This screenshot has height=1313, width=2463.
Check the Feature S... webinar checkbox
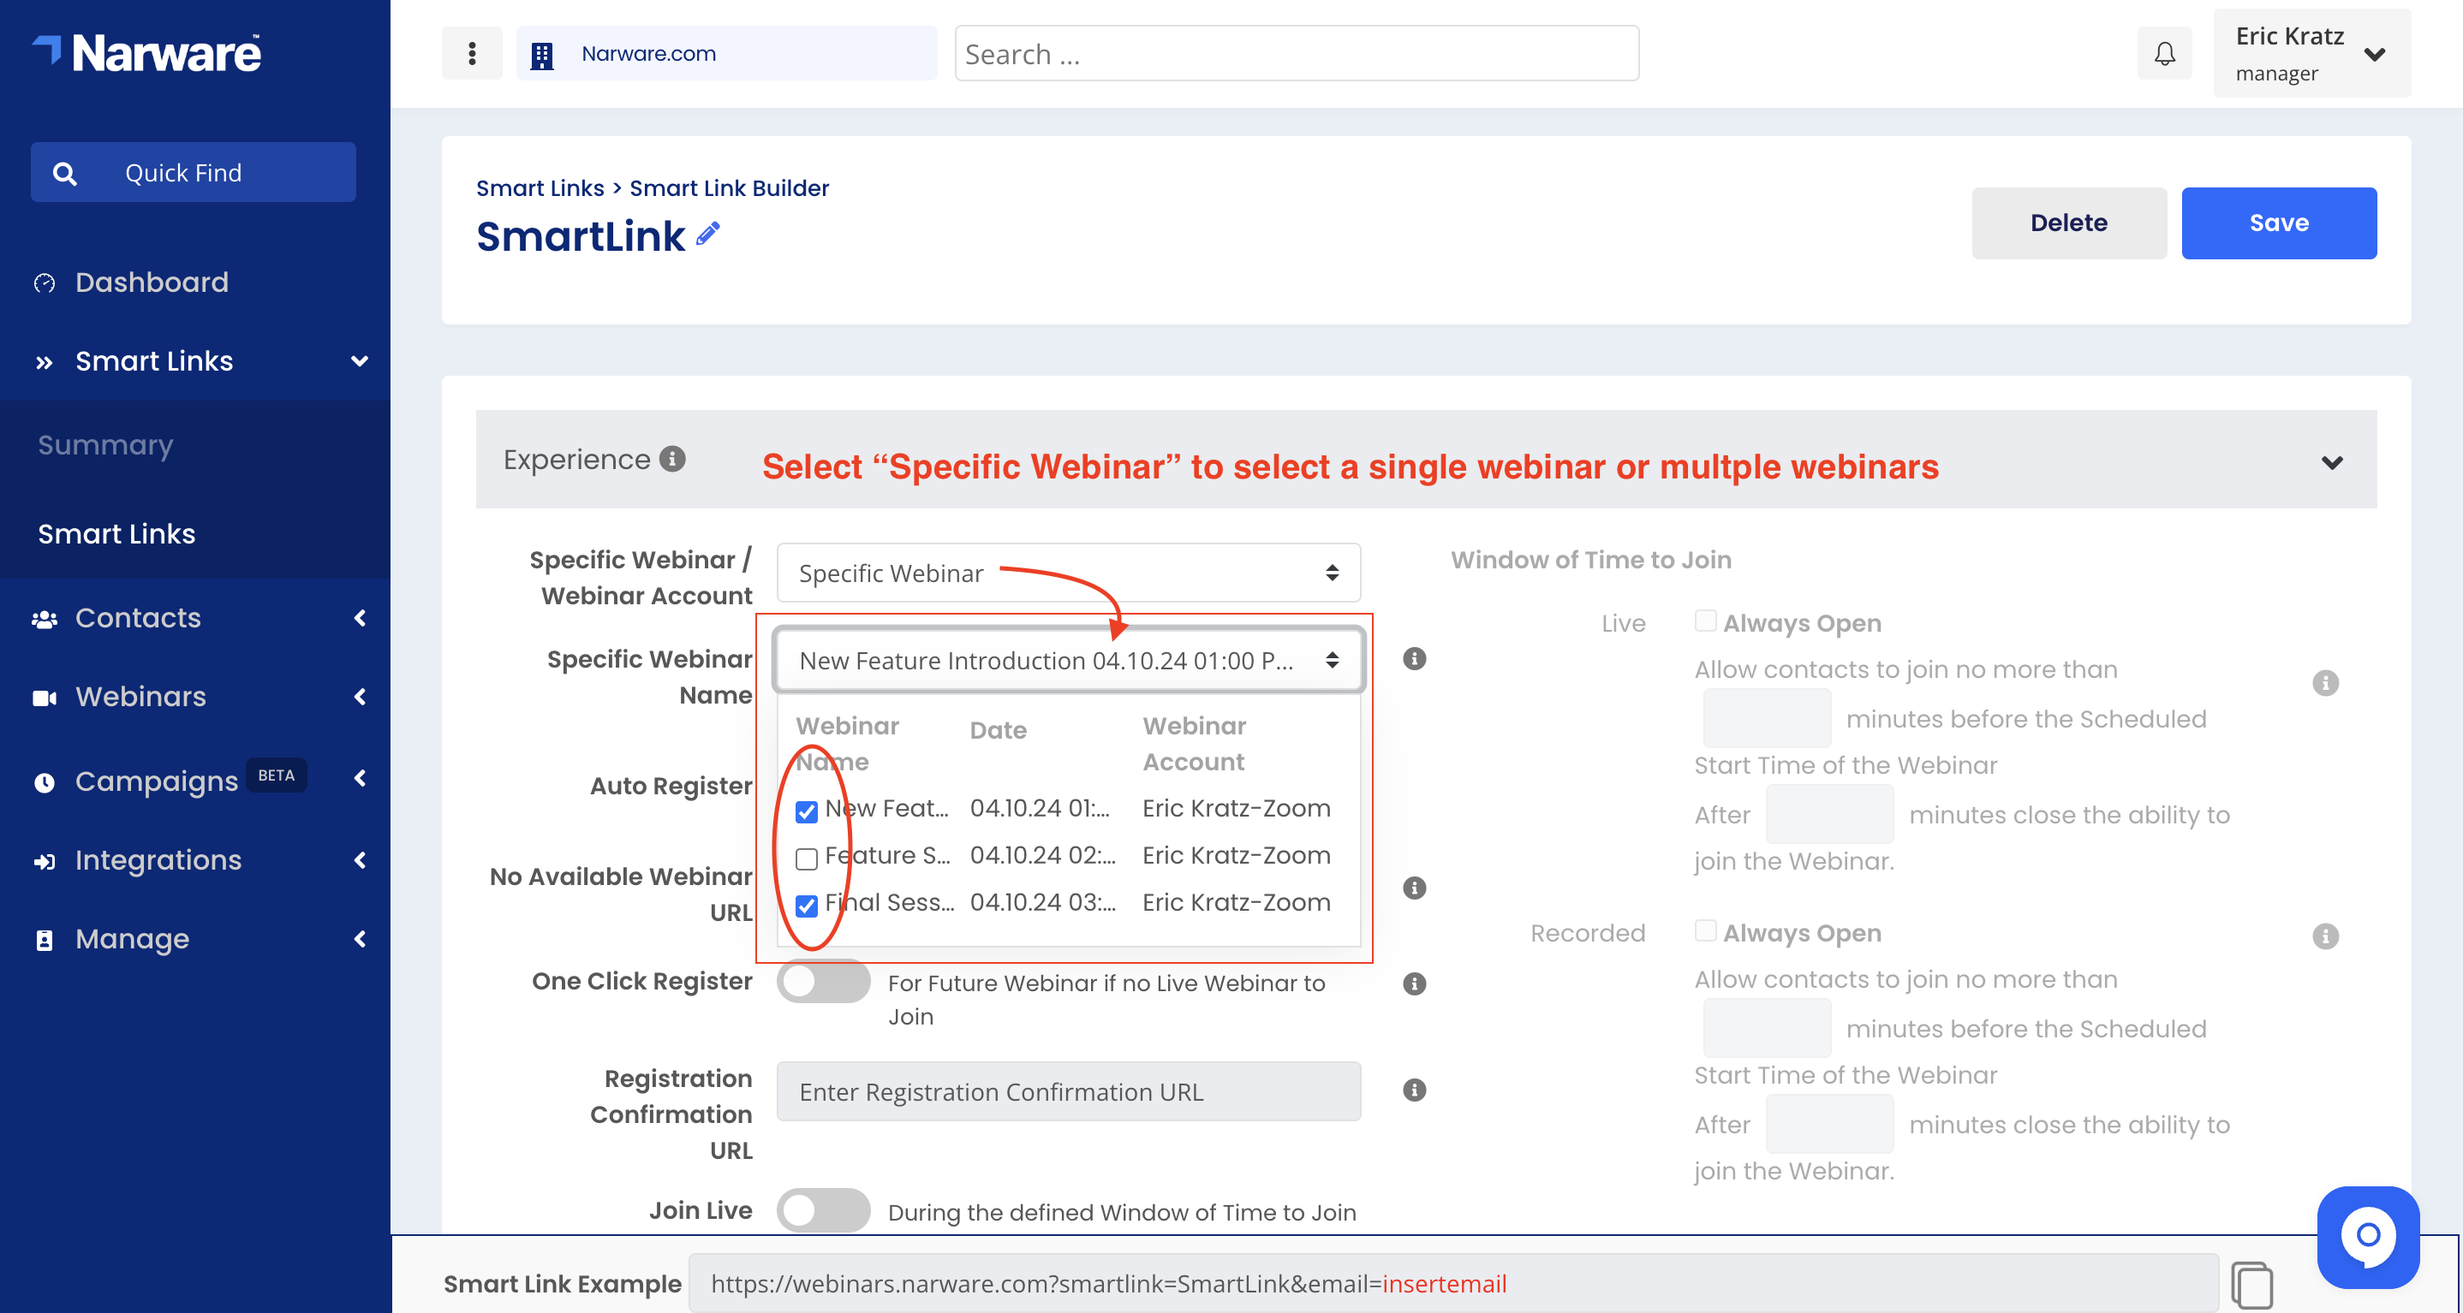point(806,858)
